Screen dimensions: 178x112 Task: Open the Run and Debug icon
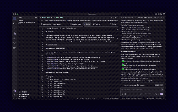14,38
